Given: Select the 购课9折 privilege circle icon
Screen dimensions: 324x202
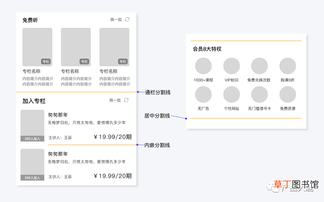Looking at the screenshot, I should [288, 66].
